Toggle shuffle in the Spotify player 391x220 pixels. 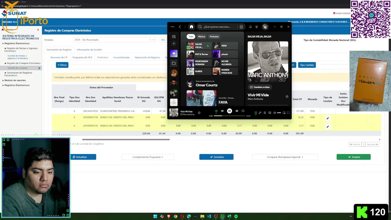click(x=216, y=111)
